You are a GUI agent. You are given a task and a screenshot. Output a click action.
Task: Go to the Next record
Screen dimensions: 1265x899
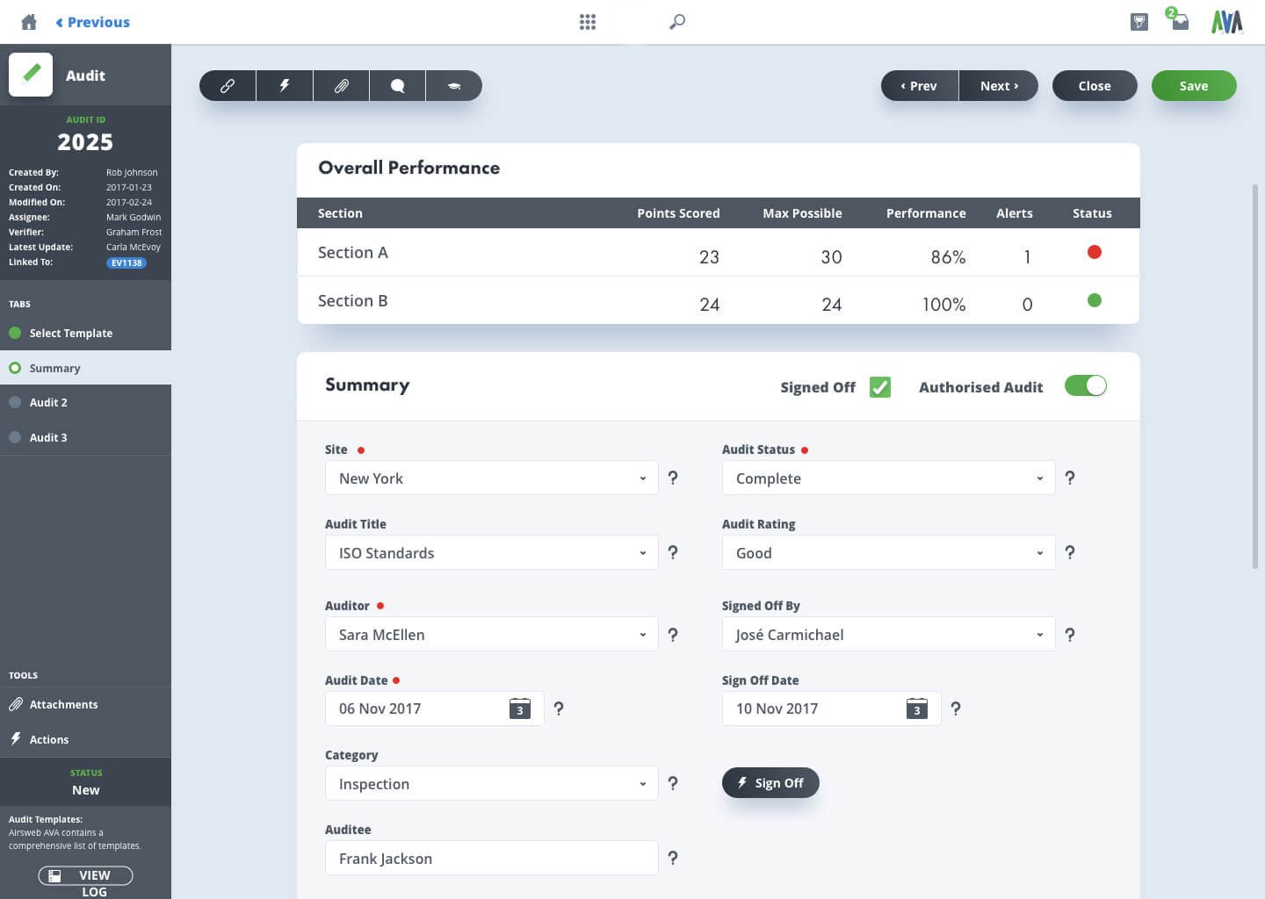(x=999, y=86)
